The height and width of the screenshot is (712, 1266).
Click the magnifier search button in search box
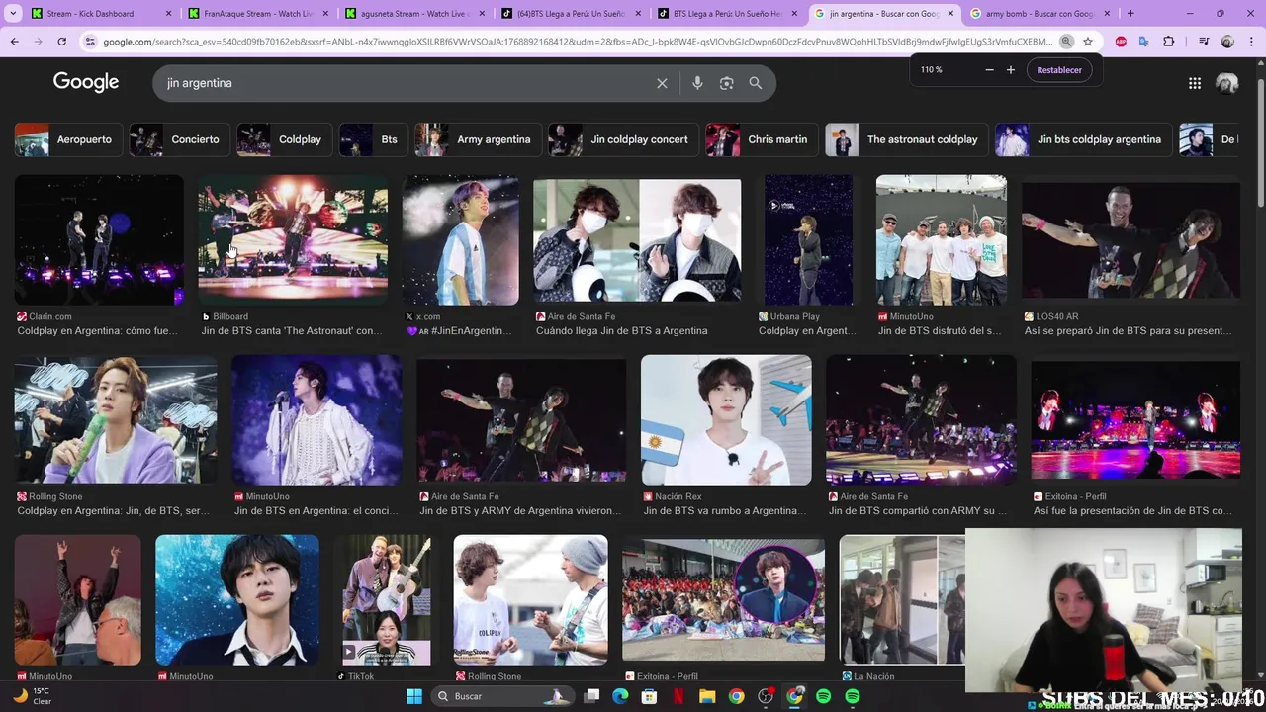[756, 83]
